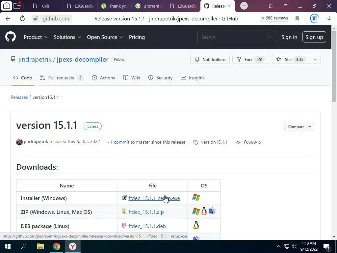Download ffdec_15.1.1.zip
The height and width of the screenshot is (253, 337).
[x=146, y=212]
